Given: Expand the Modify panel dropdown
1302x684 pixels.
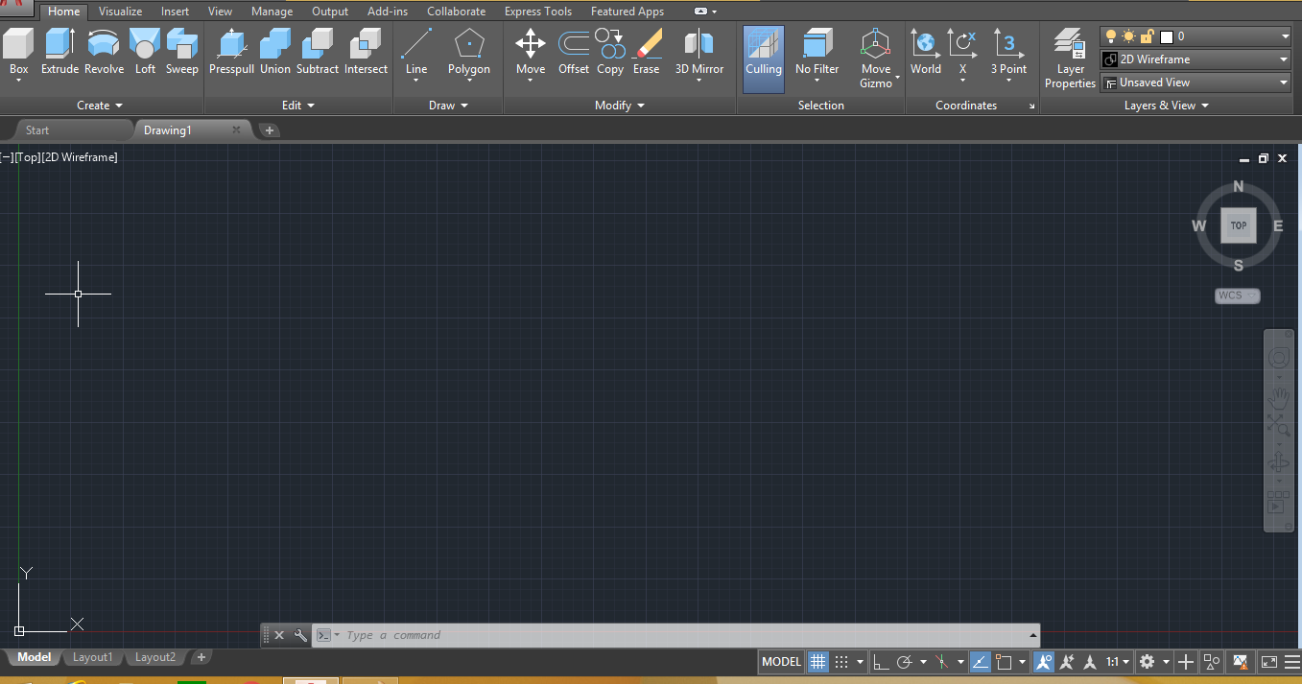Looking at the screenshot, I should click(620, 106).
